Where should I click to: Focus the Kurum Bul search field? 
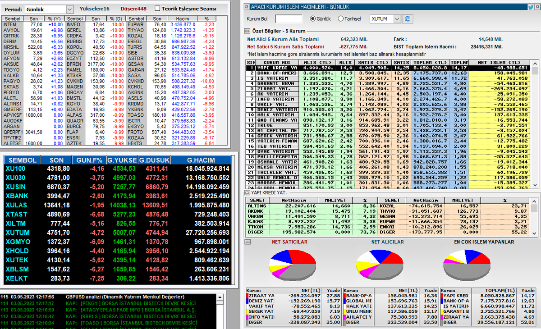[289, 18]
